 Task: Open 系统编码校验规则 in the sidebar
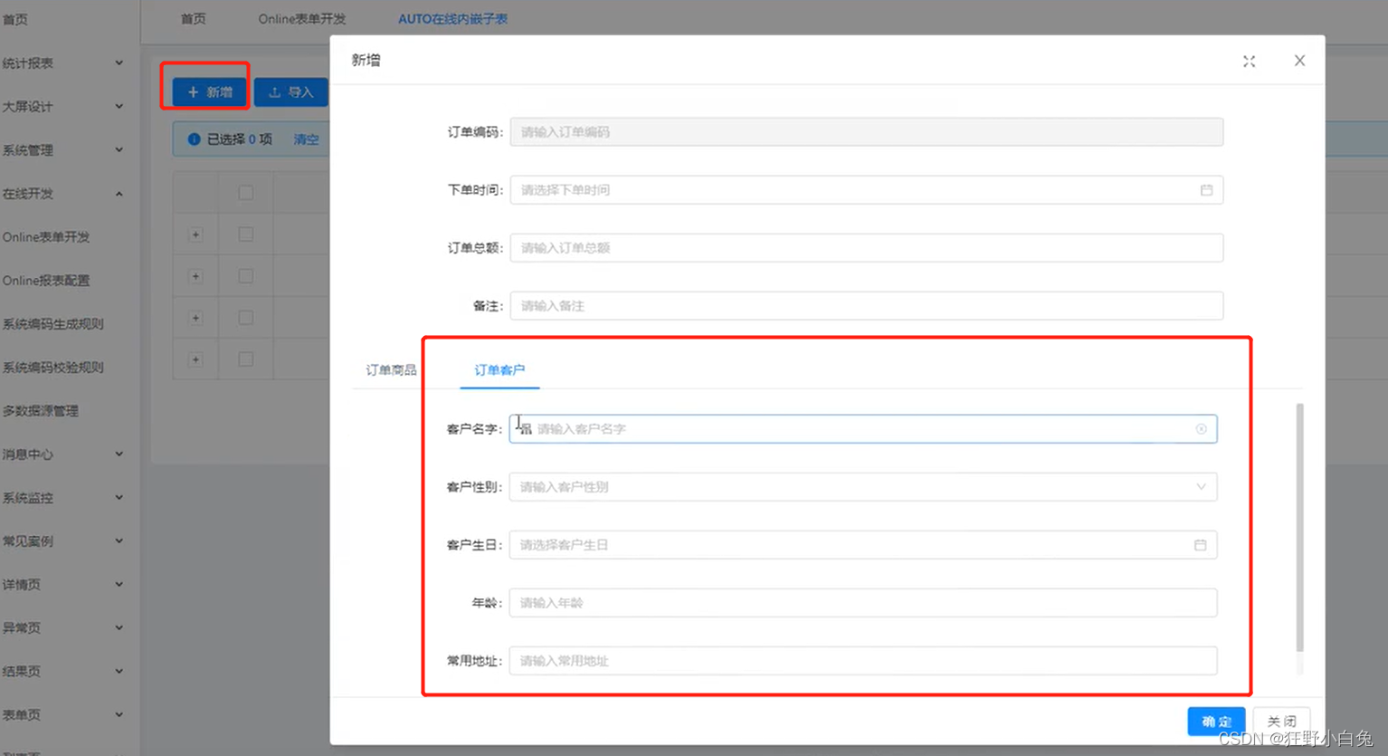pos(52,368)
